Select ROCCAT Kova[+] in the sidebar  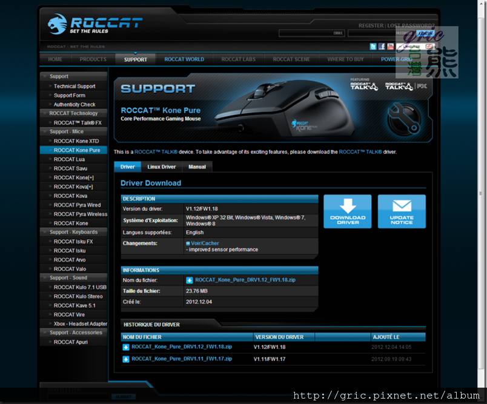pyautogui.click(x=73, y=187)
